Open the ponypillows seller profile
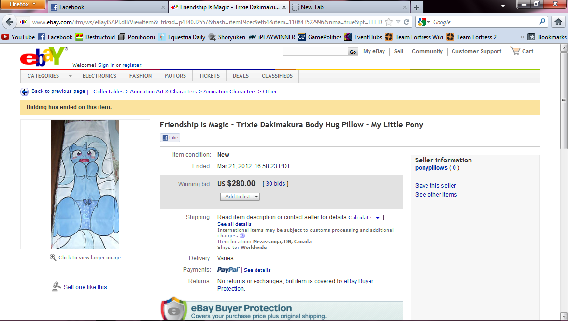568x321 pixels. coord(431,168)
